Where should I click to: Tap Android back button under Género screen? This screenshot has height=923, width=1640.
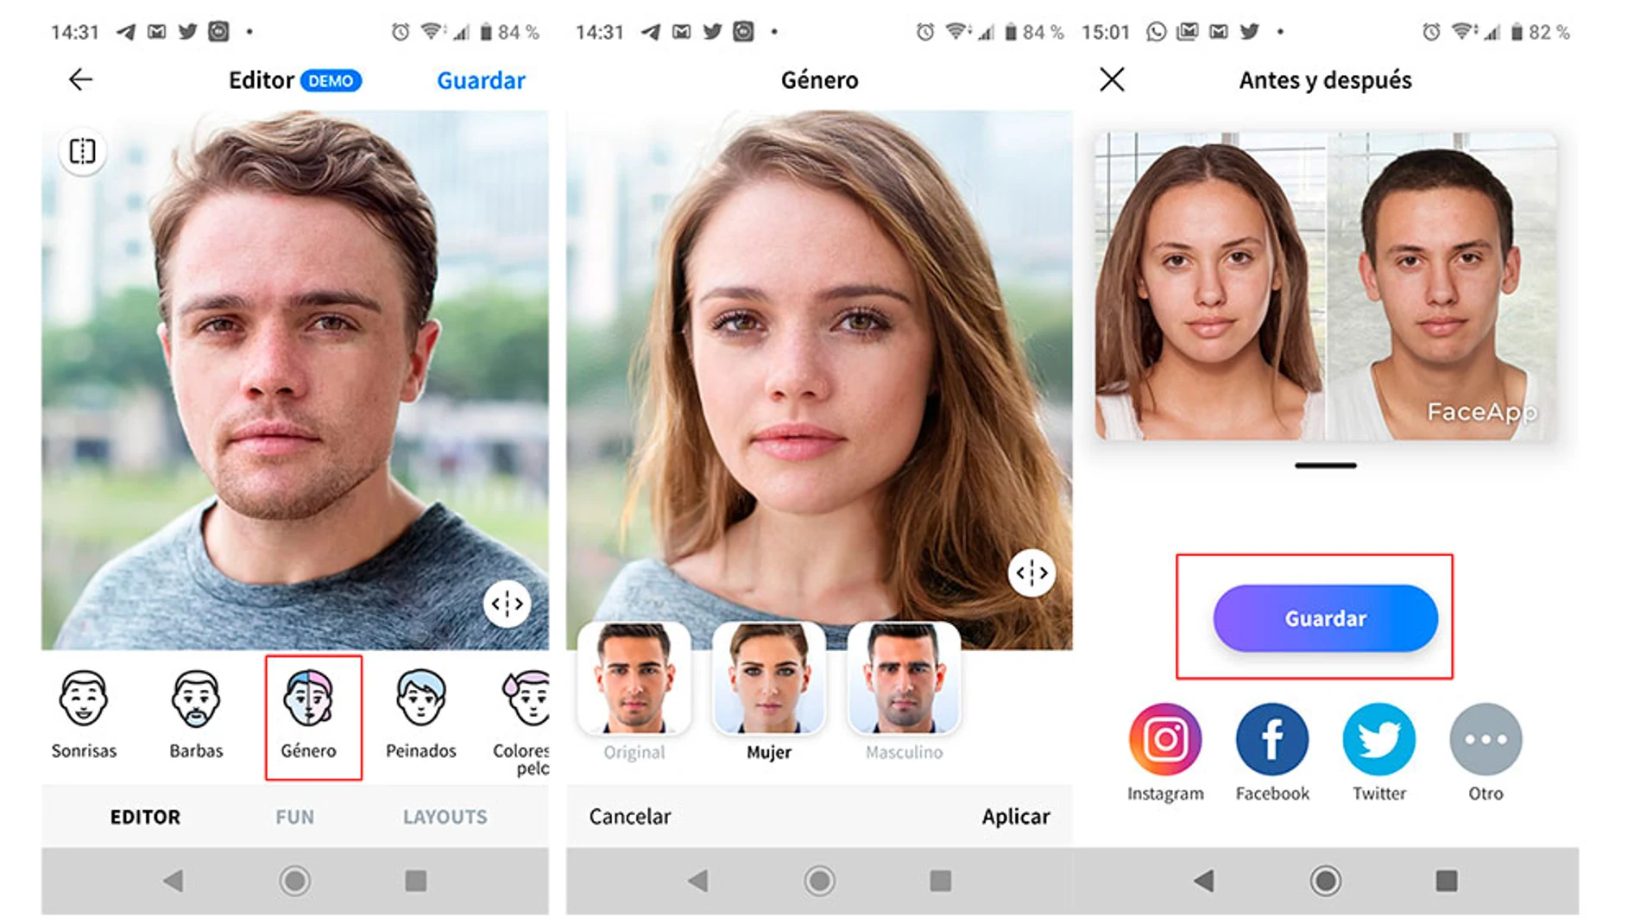point(698,881)
